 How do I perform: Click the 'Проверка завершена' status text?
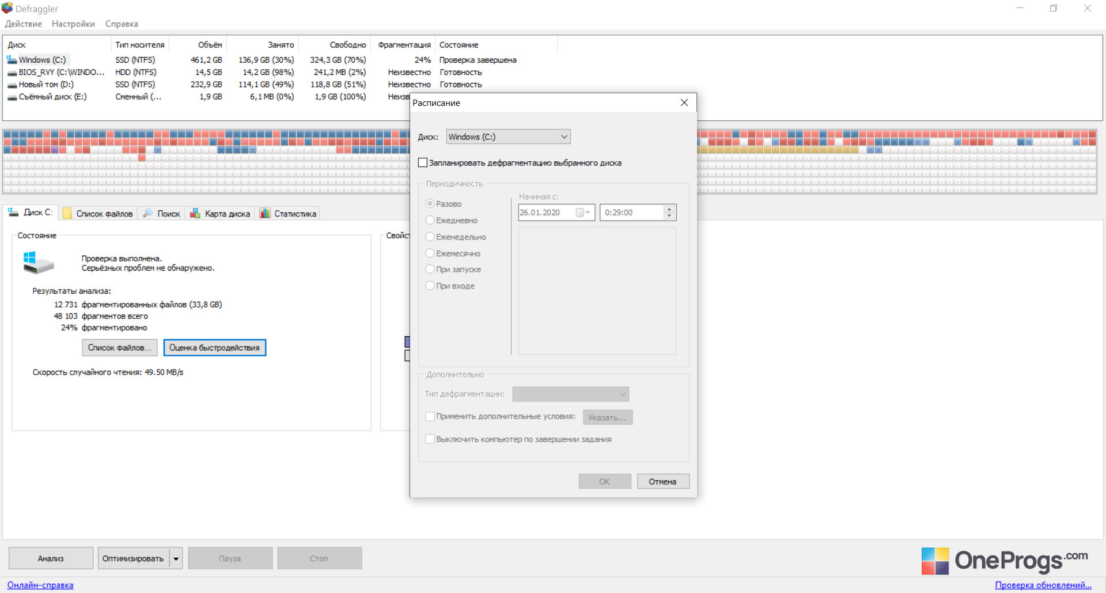coord(478,60)
